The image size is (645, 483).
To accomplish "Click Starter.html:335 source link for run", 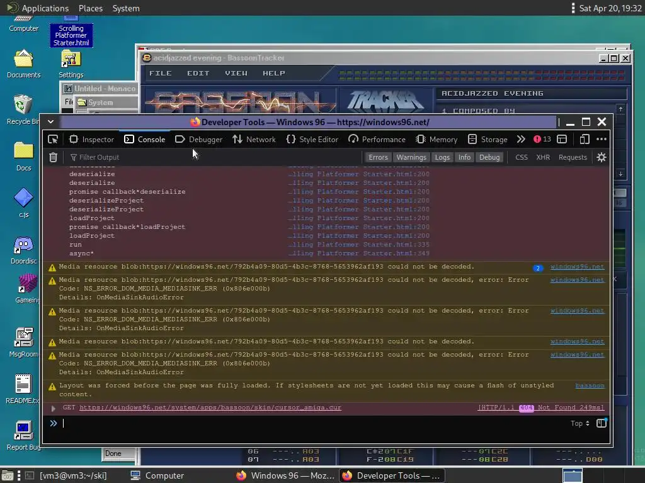I will (x=359, y=245).
